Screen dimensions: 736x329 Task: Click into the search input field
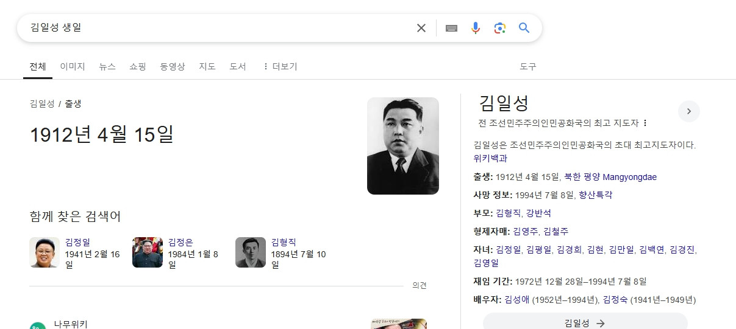(x=213, y=28)
